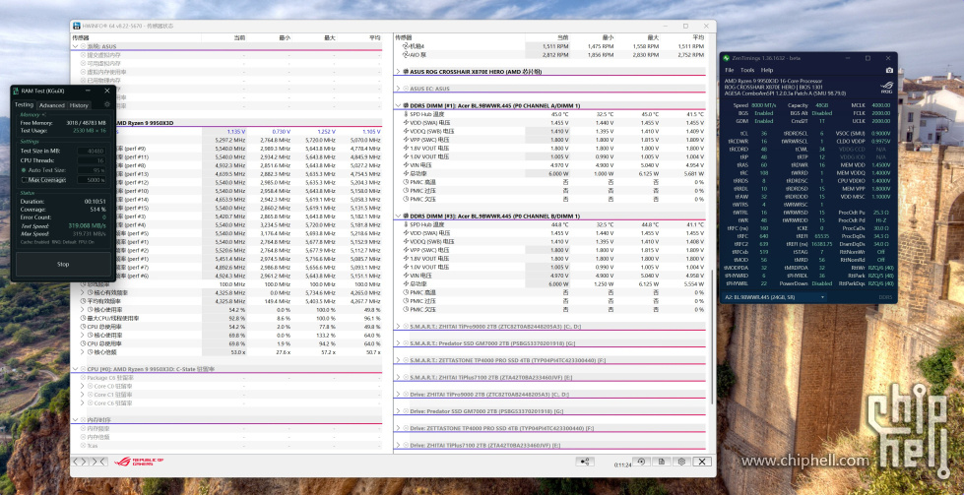Click the Max Coverage percentage field
Viewport: 964px width, 495px height.
coord(92,180)
